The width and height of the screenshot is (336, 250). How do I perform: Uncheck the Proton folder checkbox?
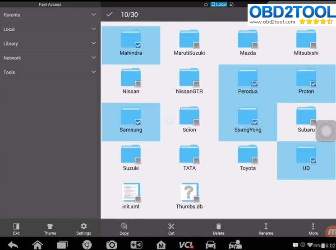click(313, 83)
